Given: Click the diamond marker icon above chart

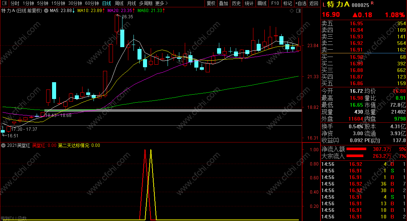Looking at the screenshot, I should tap(292, 11).
